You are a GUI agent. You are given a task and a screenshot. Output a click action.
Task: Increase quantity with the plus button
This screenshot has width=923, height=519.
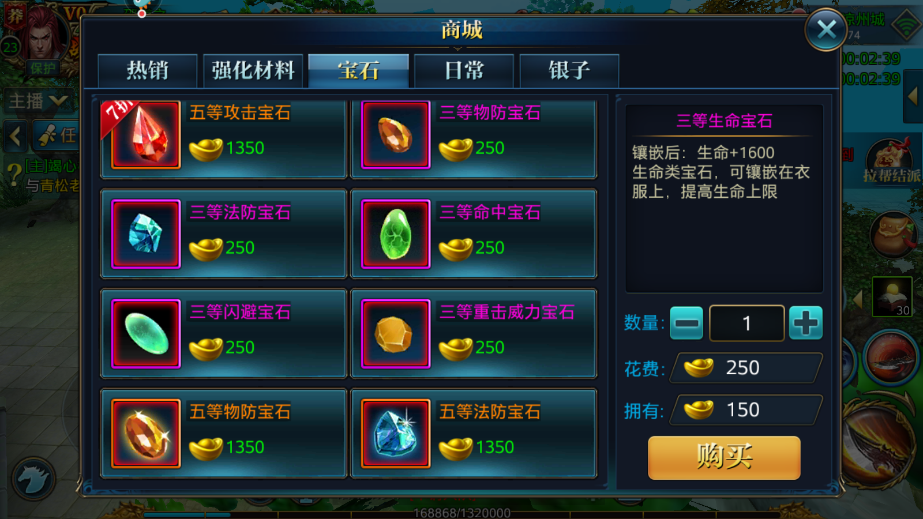(x=805, y=323)
